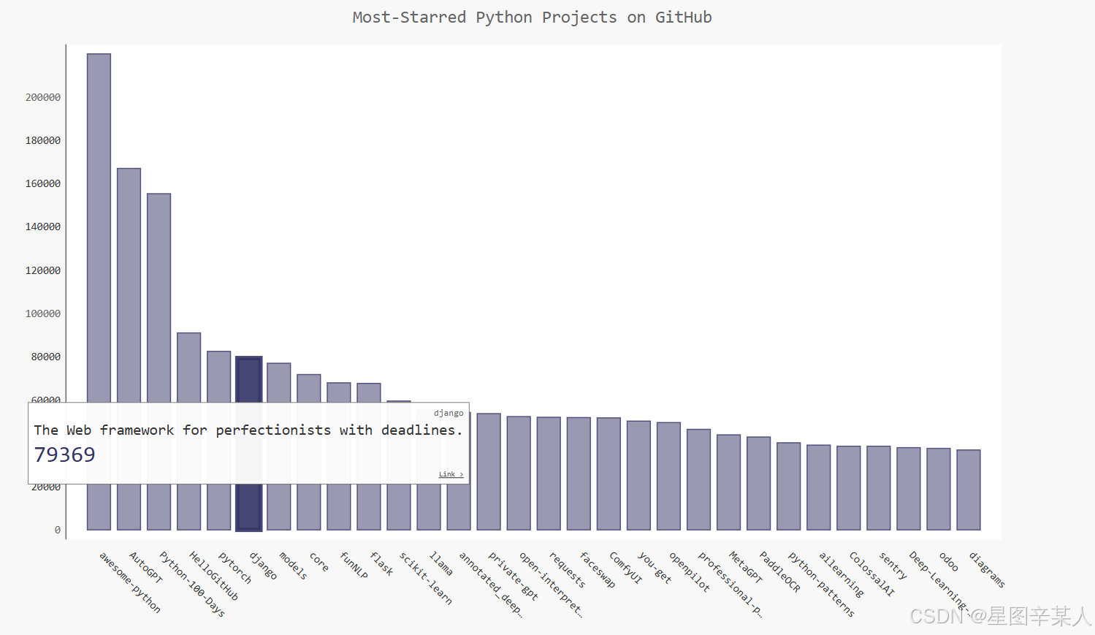
Task: Click the 'openpilot' x-axis label
Action: [689, 571]
